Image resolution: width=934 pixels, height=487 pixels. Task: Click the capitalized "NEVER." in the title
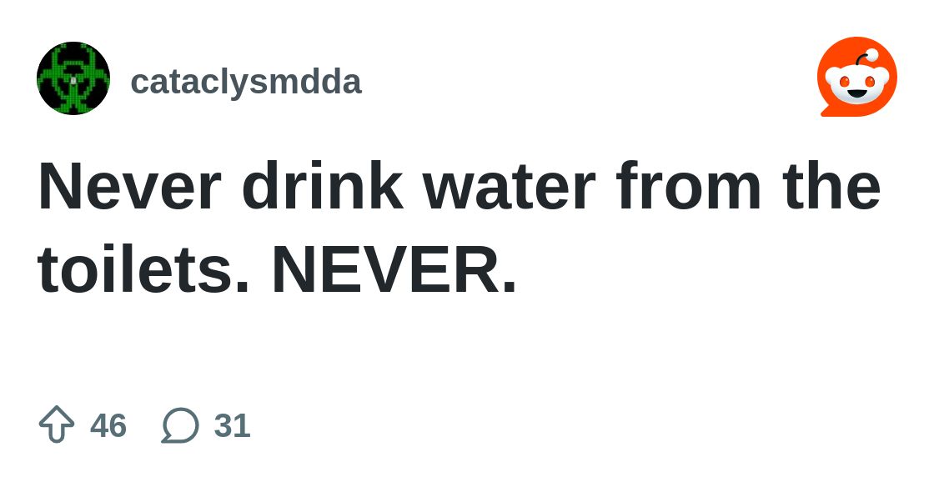394,271
